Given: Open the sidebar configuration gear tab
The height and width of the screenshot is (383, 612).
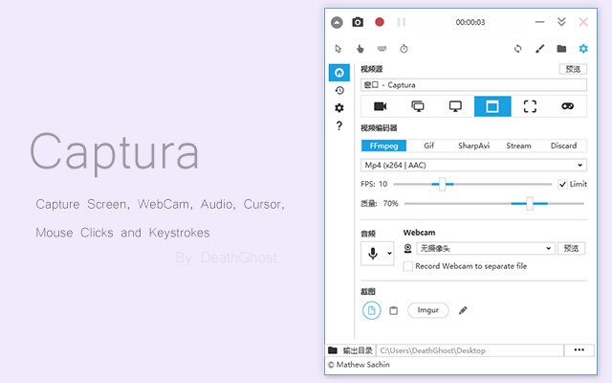Looking at the screenshot, I should 339,108.
